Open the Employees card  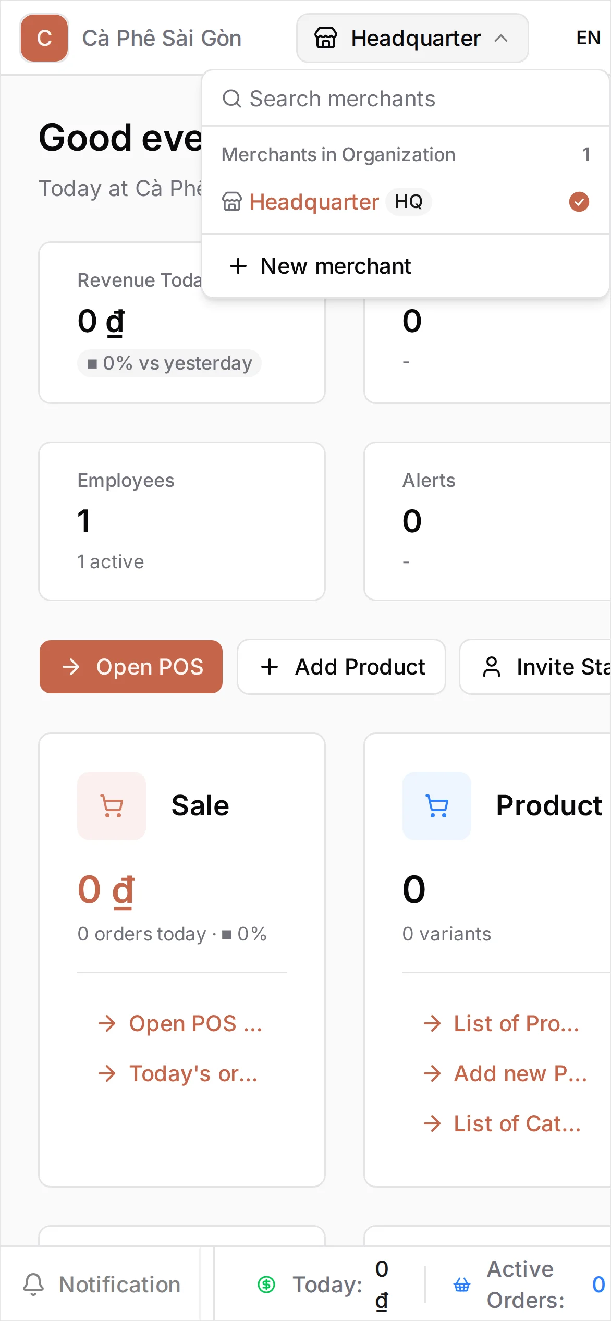[182, 521]
